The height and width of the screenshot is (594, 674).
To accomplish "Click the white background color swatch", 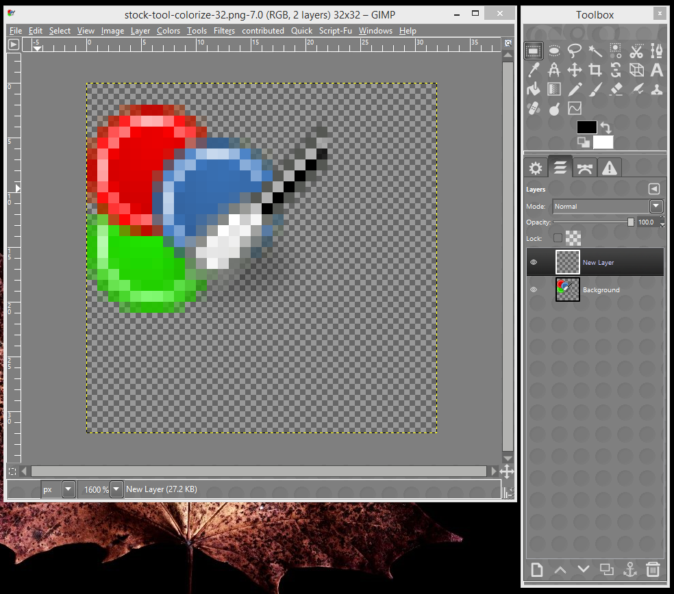I will [x=603, y=142].
